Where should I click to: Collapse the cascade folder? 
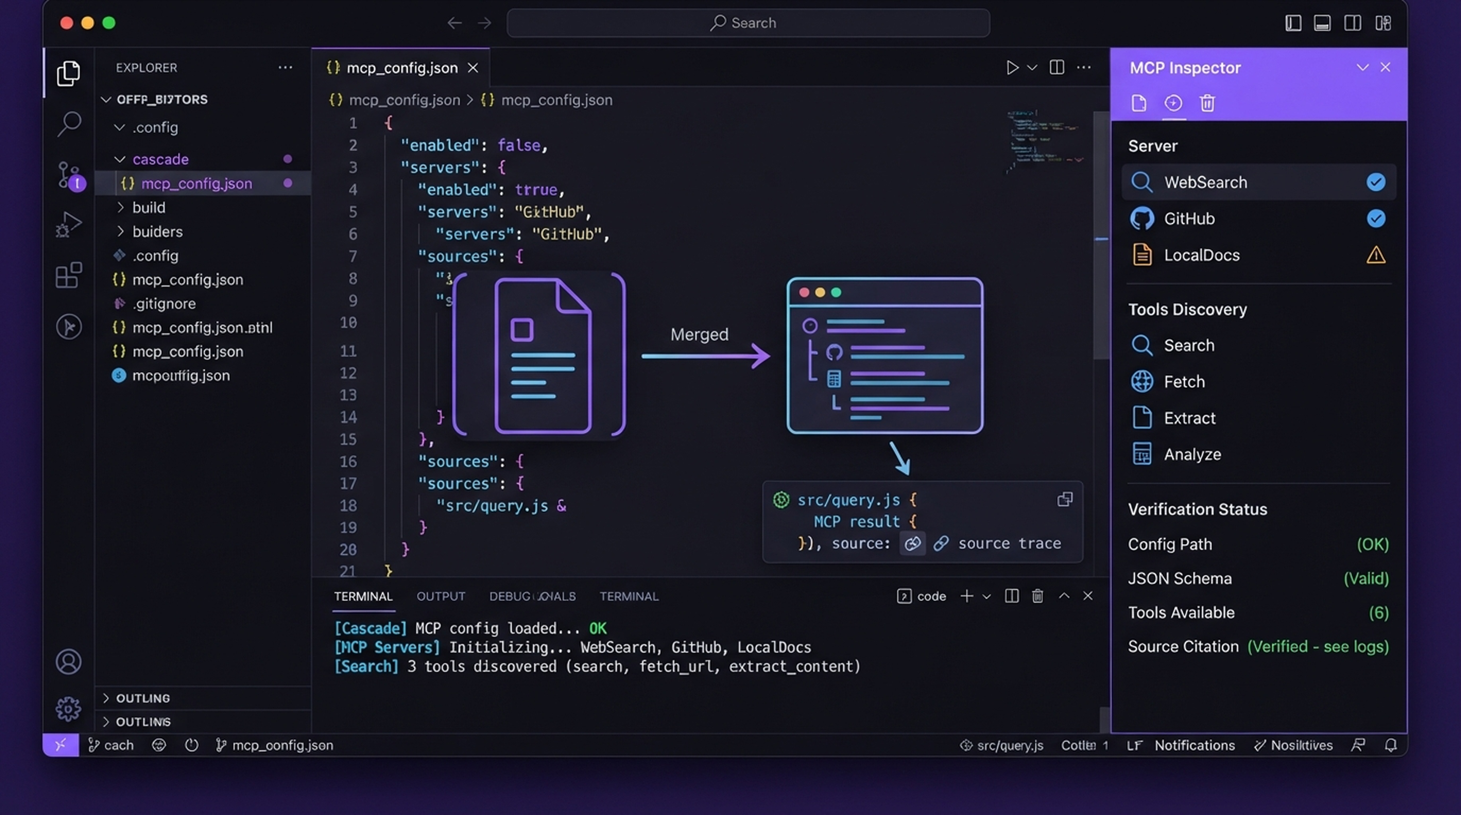click(x=120, y=159)
